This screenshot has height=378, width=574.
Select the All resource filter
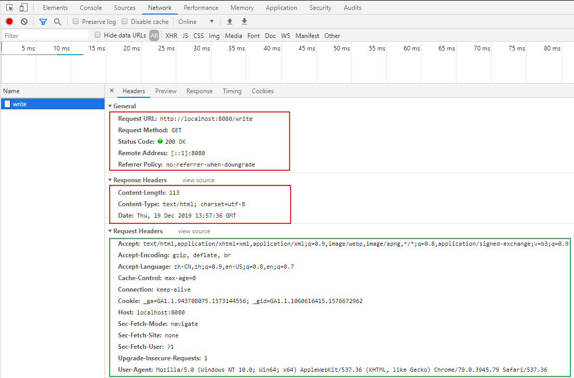coord(154,35)
